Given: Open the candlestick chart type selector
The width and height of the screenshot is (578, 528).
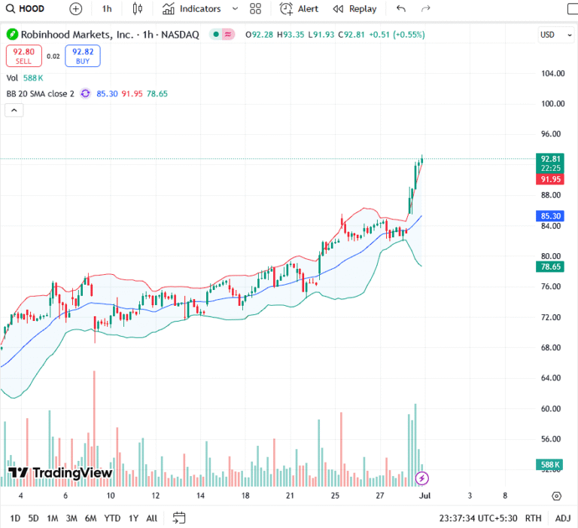Looking at the screenshot, I should [138, 9].
